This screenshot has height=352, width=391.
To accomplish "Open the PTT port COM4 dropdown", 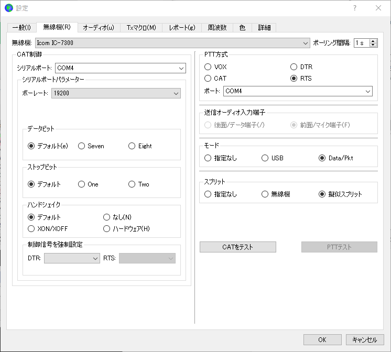I will pyautogui.click(x=298, y=91).
